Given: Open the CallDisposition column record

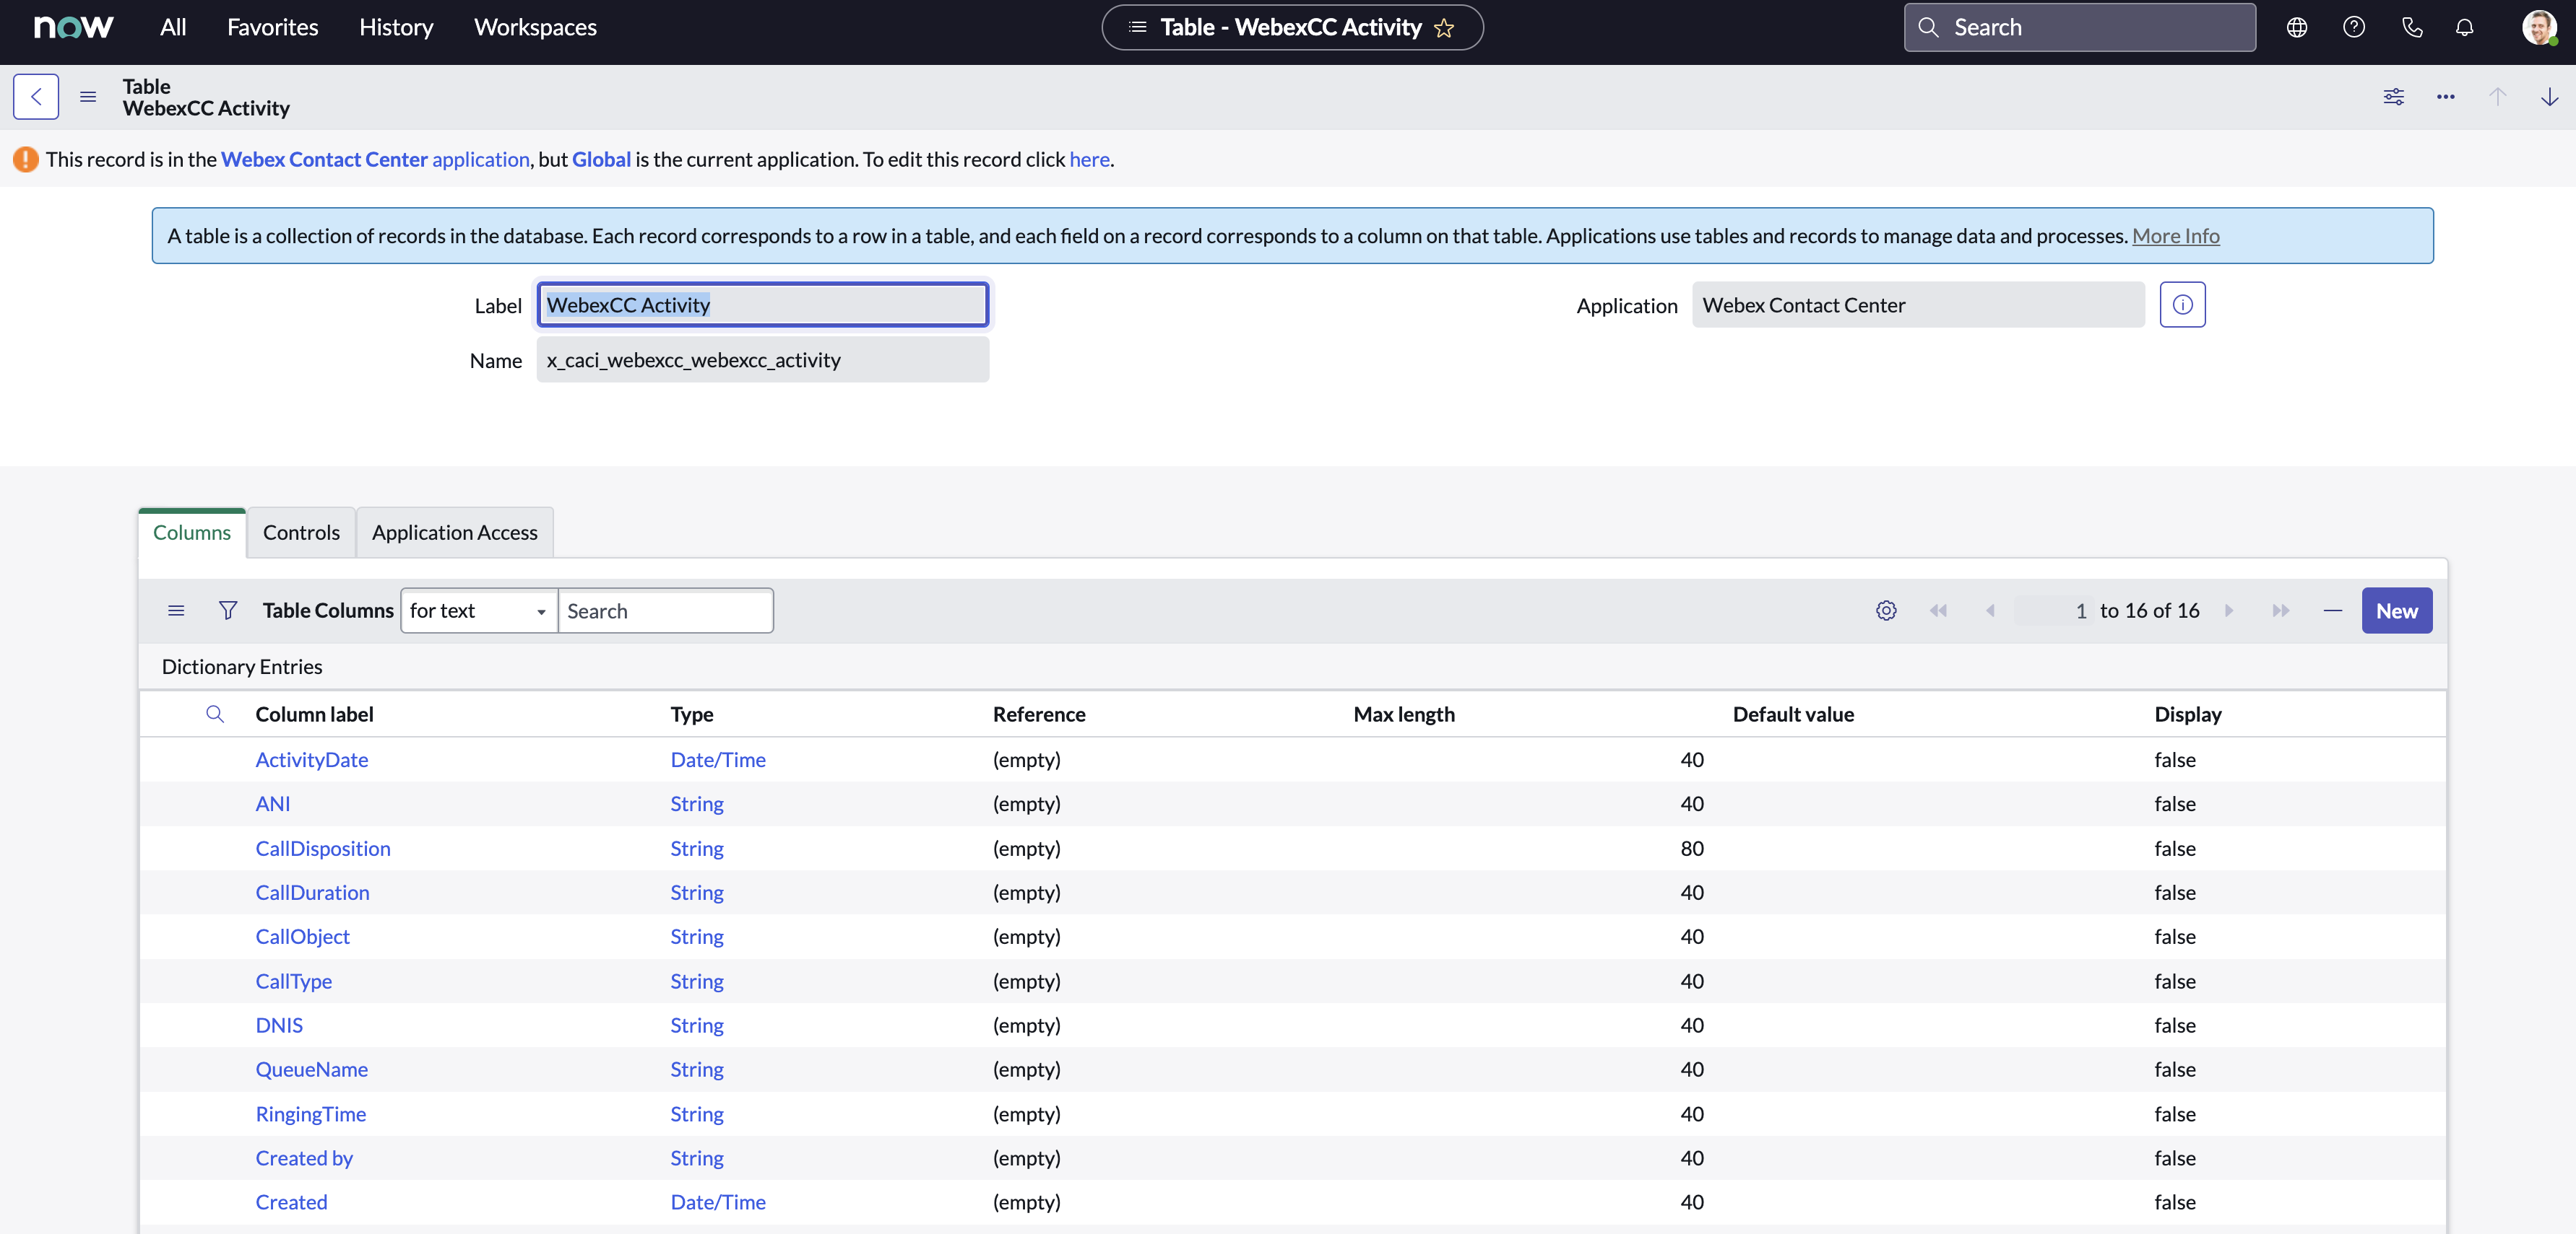Looking at the screenshot, I should (x=323, y=849).
